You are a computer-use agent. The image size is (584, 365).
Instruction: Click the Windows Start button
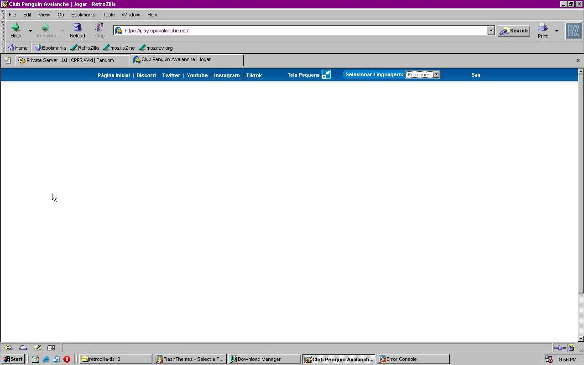(x=13, y=359)
